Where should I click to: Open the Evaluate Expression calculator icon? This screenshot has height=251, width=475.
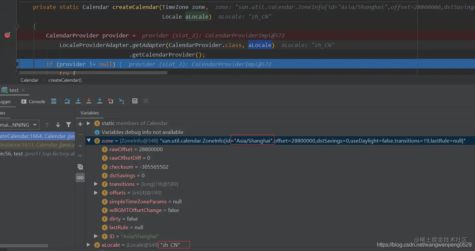135,101
